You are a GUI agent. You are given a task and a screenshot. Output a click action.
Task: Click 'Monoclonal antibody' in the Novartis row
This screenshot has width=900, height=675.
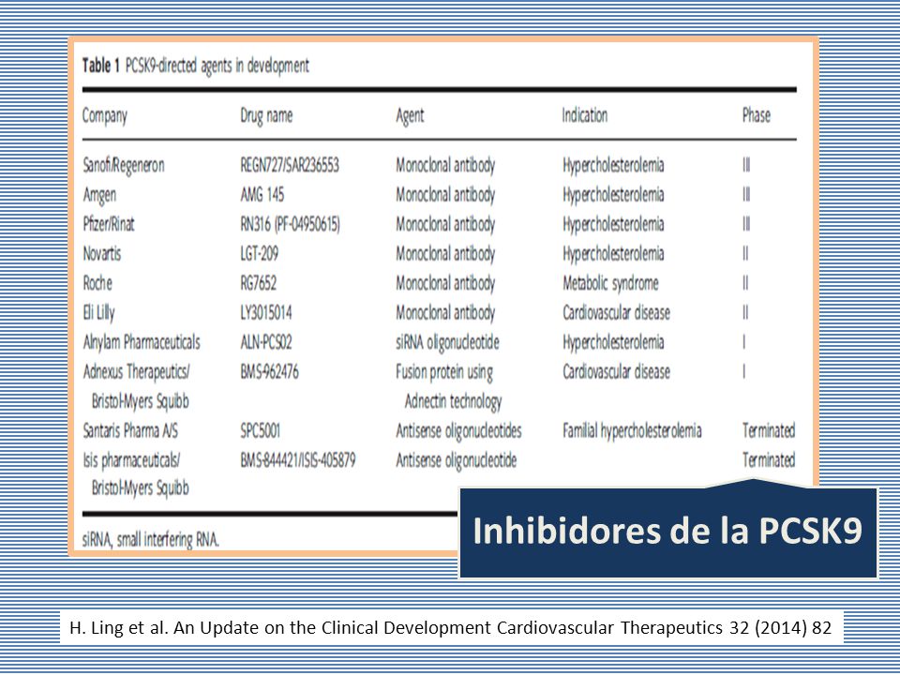444,254
